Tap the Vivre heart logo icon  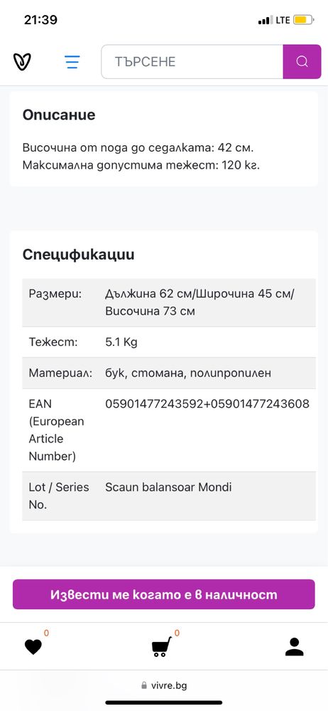[22, 62]
